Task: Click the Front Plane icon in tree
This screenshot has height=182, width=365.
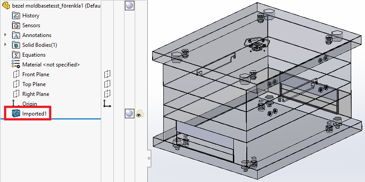Action: coord(17,74)
